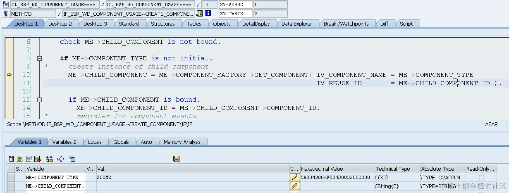Click the yellow arrow execution pointer at line 10
This screenshot has height=193, width=509.
click(9, 75)
